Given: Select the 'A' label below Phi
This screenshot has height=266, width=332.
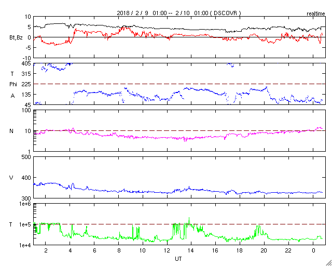Looking at the screenshot, I should [13, 96].
